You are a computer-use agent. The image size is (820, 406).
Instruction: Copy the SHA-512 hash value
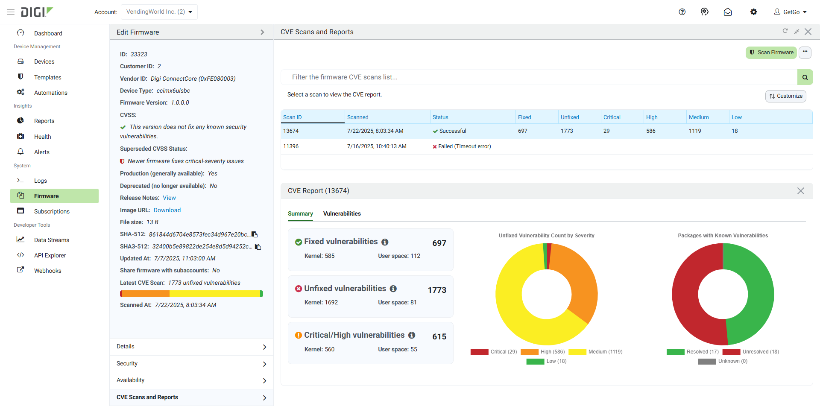click(255, 234)
